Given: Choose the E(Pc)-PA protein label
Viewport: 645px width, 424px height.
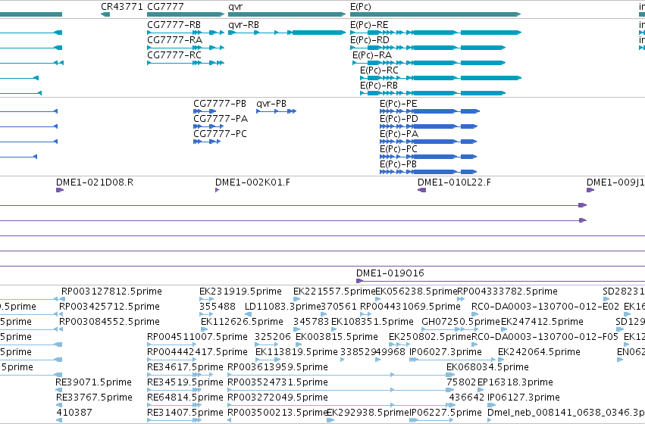Looking at the screenshot, I should tap(399, 134).
